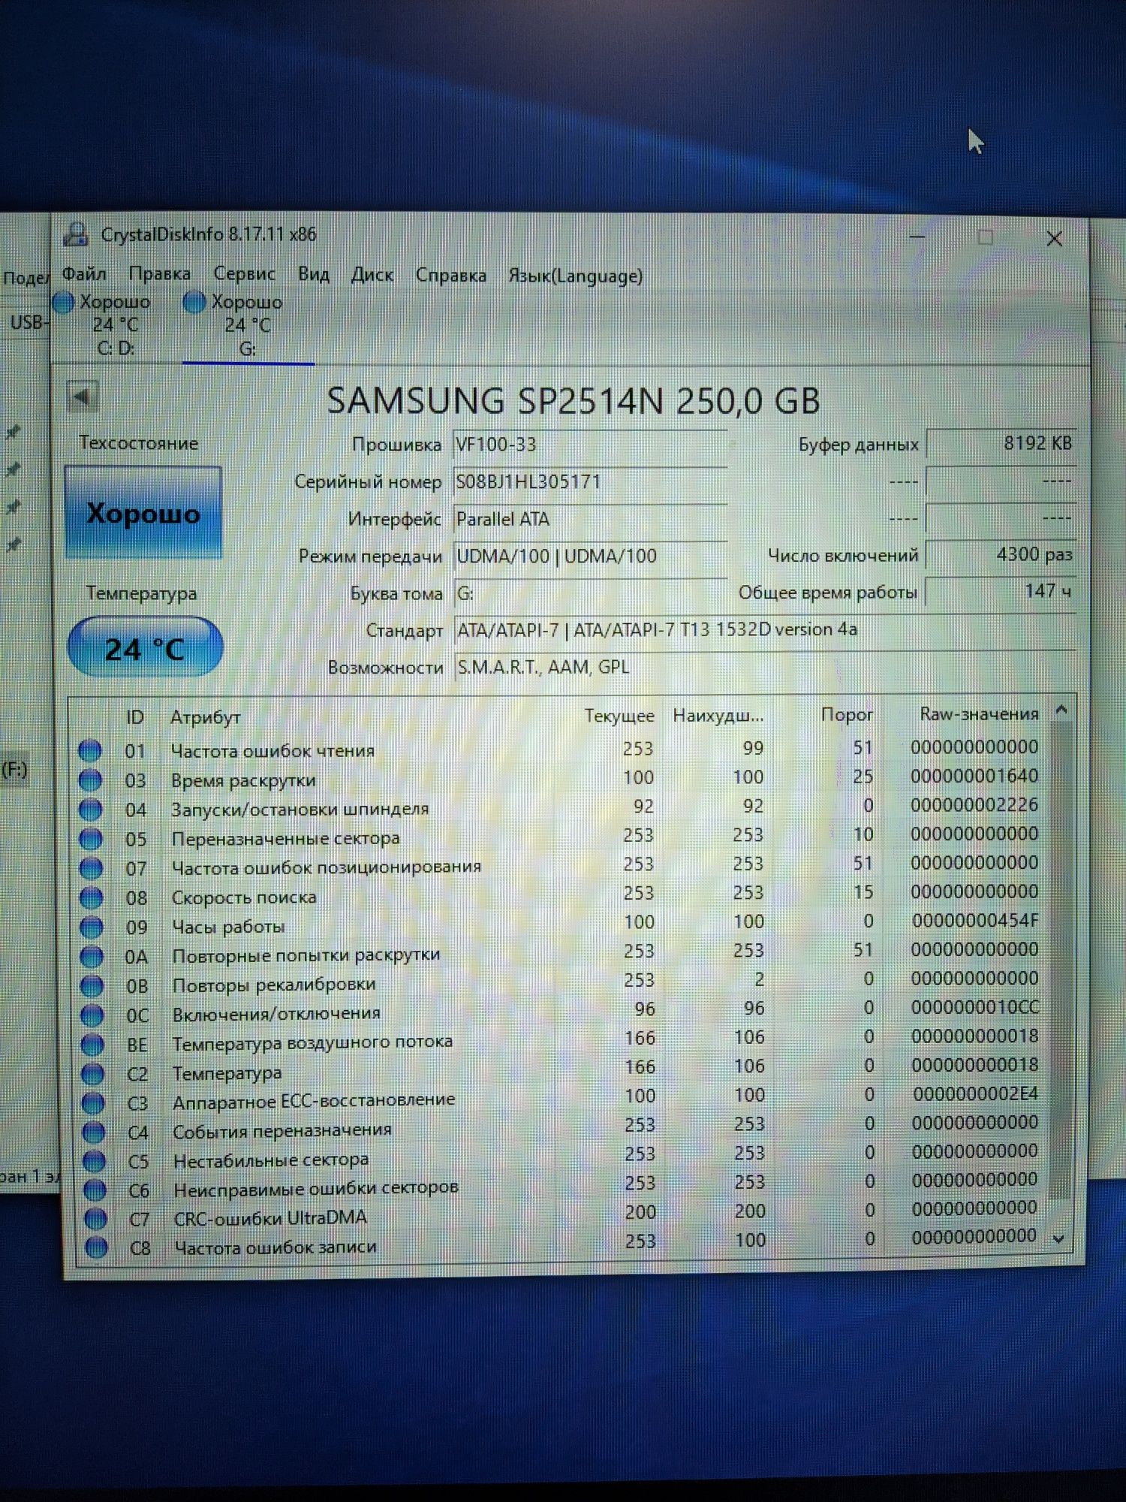Click the SAMSUNG SP2514N 250,0 GB title
1126x1502 pixels.
click(574, 400)
